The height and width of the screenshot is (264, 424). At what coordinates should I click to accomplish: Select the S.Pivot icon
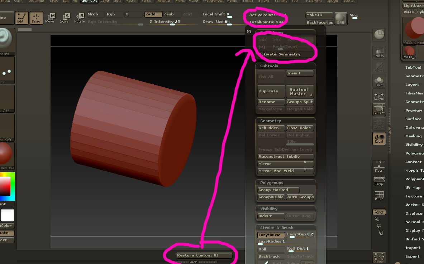(379, 110)
